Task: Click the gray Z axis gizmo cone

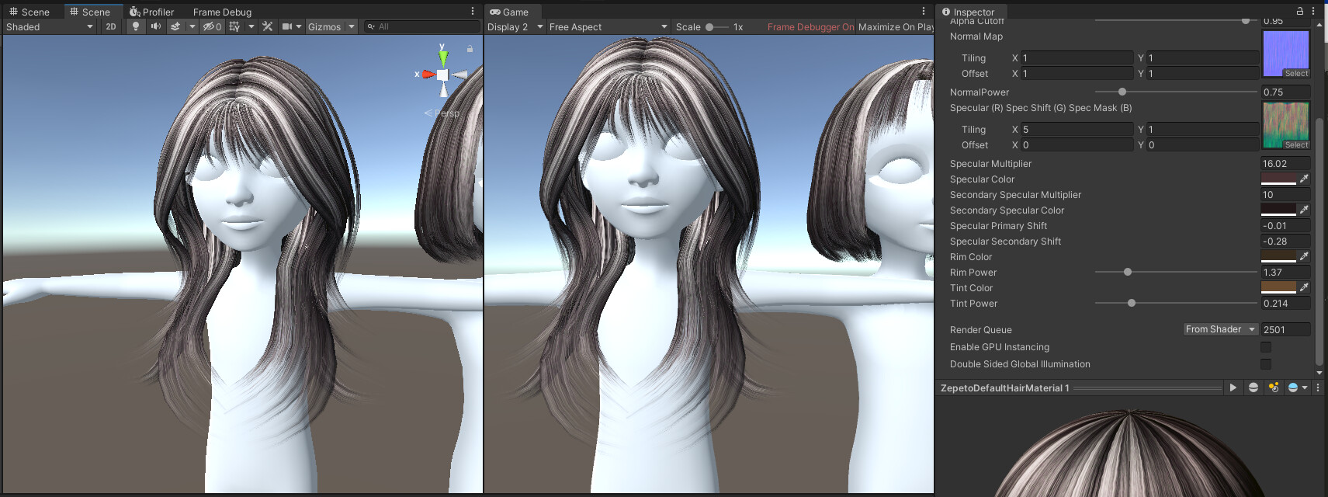Action: coord(460,75)
